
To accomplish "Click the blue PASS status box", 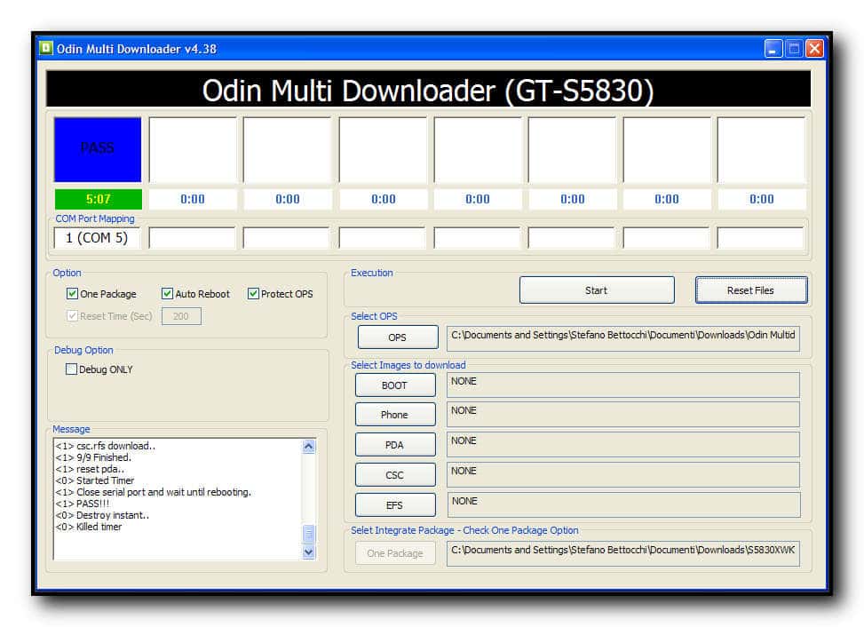I will (x=98, y=149).
